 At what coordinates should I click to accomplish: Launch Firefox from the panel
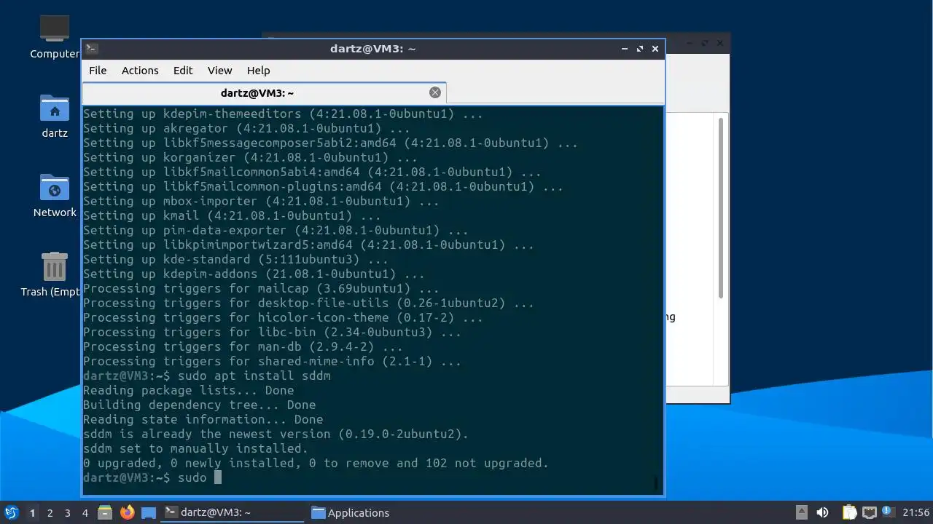(x=128, y=512)
